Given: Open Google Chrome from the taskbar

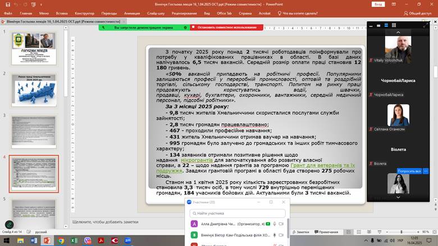Looking at the screenshot, I should 61,240.
